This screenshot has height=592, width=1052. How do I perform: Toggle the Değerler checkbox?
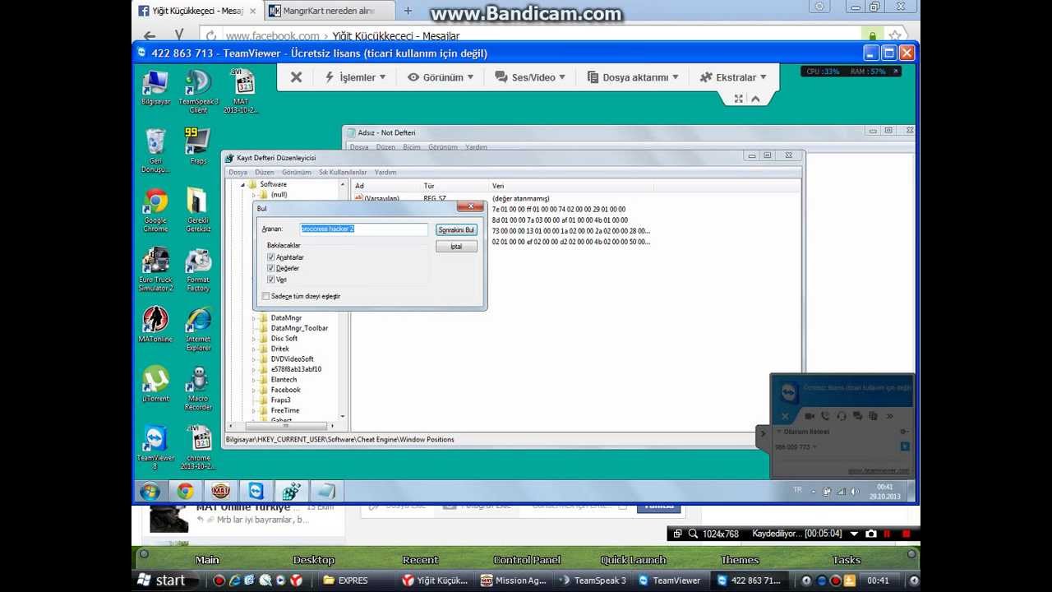(270, 268)
